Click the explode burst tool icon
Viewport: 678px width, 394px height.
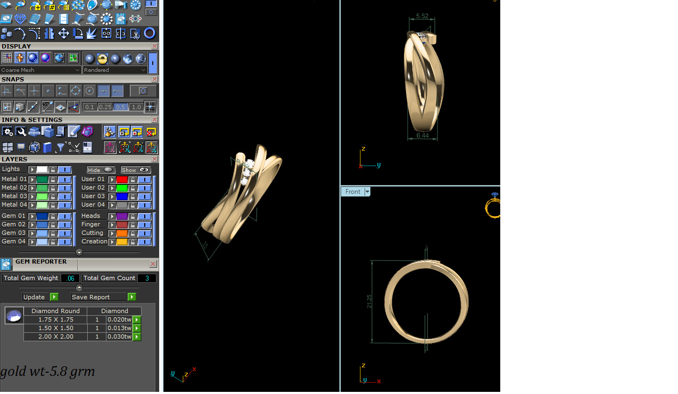tap(92, 34)
